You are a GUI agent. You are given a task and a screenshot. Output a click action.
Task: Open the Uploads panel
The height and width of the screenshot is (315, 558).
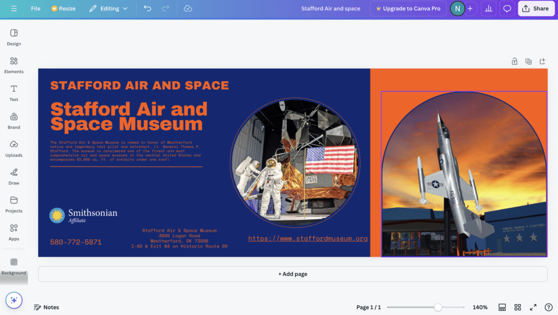click(x=14, y=149)
